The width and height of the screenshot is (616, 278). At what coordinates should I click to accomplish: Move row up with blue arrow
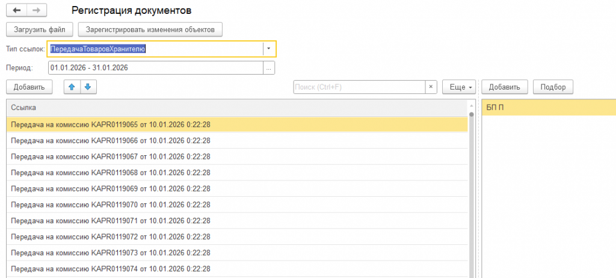click(72, 87)
